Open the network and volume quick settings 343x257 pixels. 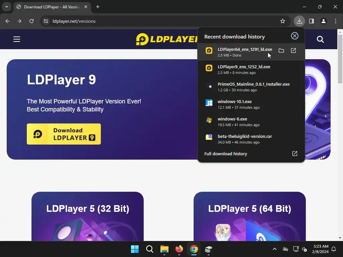click(300, 249)
